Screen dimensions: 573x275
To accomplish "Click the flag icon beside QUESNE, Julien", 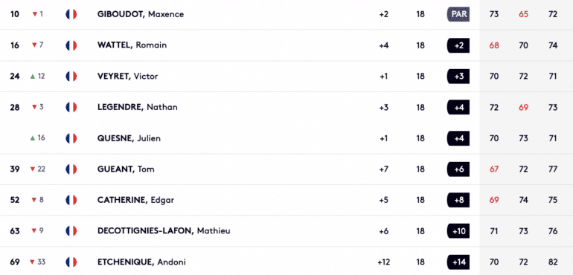I will pyautogui.click(x=71, y=138).
